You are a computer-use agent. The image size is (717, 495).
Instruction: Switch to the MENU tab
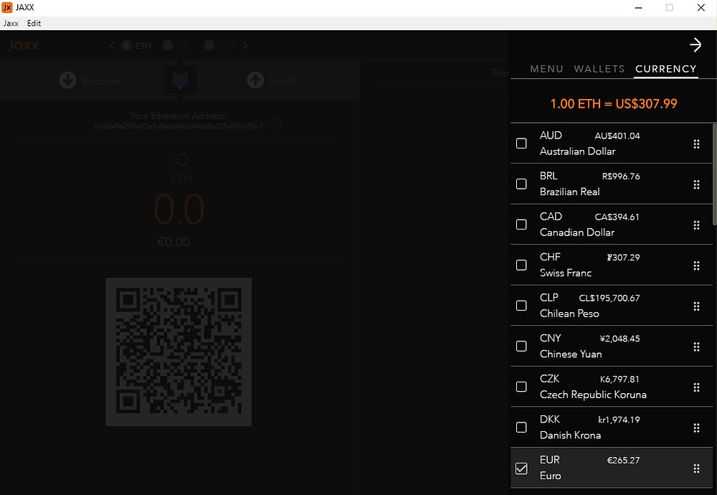coord(546,69)
